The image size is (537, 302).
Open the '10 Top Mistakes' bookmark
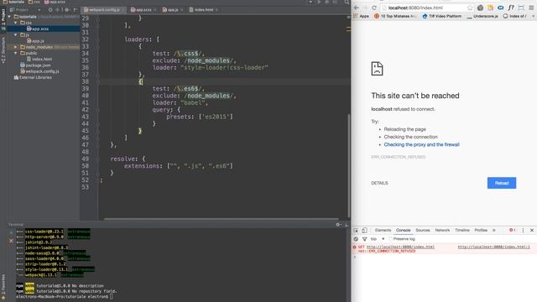tap(395, 16)
